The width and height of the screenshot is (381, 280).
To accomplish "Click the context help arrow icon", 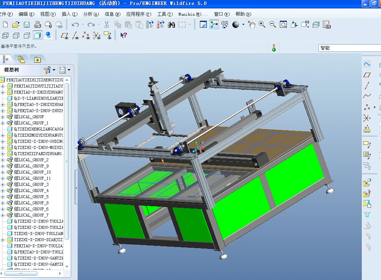I will point(123,35).
